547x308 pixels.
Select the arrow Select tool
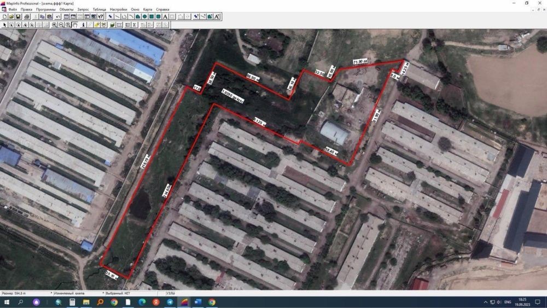click(x=4, y=25)
